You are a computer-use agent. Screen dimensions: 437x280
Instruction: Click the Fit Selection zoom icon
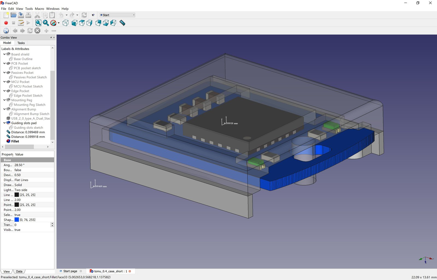tap(46, 23)
